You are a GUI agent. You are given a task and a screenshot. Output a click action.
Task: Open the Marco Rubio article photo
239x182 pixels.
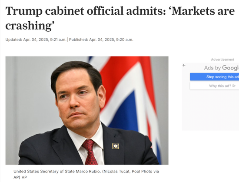click(87, 110)
